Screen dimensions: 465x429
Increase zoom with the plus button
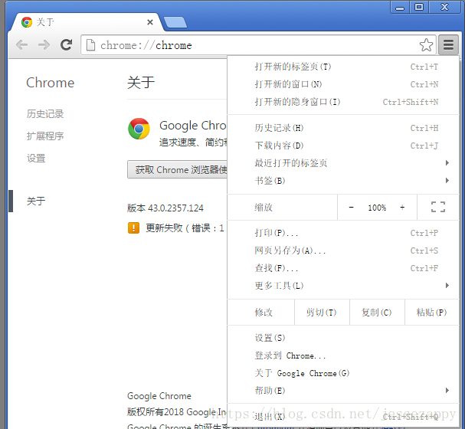pos(402,208)
